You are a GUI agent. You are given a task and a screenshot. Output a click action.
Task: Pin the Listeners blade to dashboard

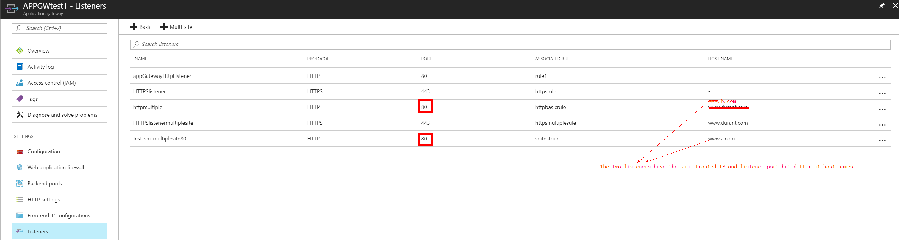coord(881,6)
